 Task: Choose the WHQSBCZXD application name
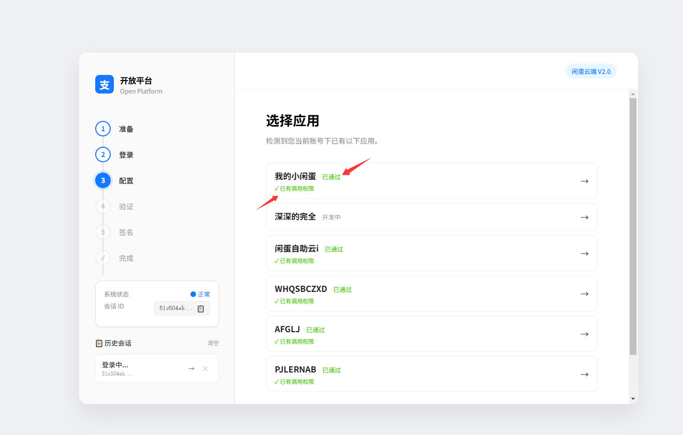[301, 289]
